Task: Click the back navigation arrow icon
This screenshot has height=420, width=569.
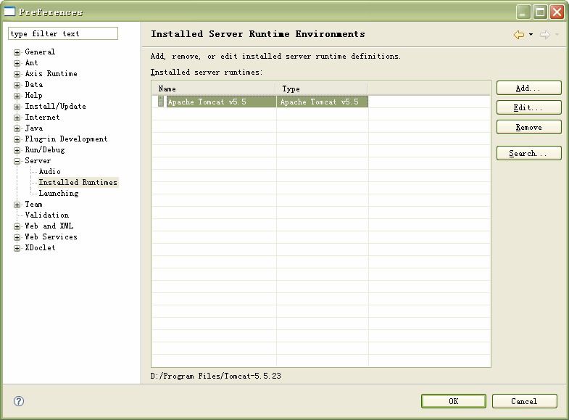Action: tap(519, 35)
